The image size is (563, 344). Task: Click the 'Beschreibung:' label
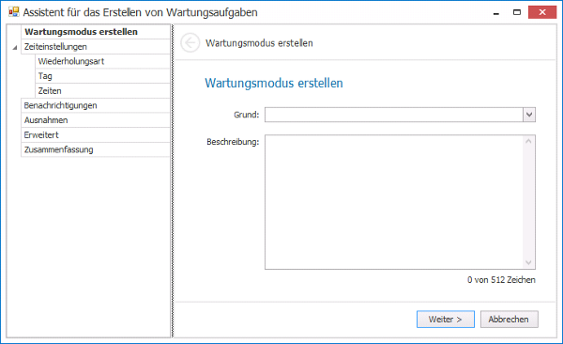click(x=233, y=142)
